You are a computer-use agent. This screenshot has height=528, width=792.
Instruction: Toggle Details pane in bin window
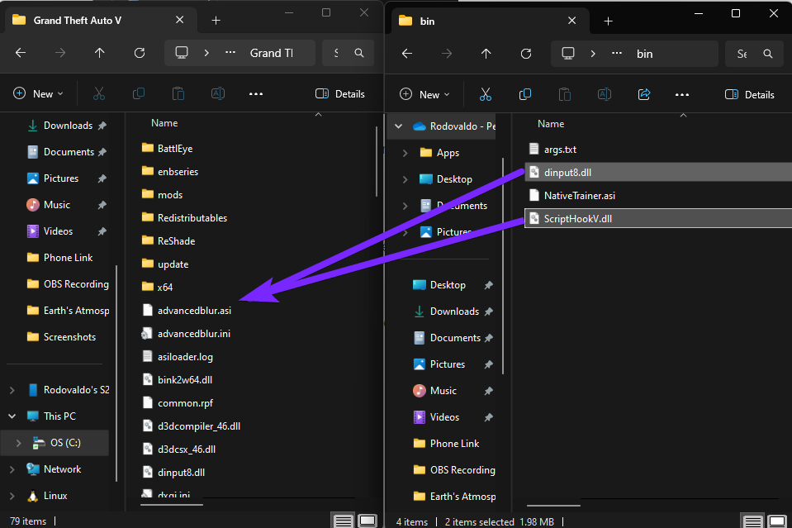pos(750,95)
